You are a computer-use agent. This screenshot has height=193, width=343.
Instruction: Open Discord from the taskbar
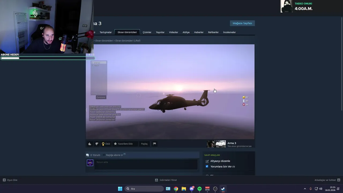(192, 189)
